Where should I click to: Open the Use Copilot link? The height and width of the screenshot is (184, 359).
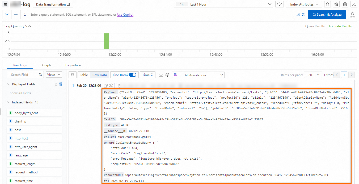pyautogui.click(x=125, y=15)
